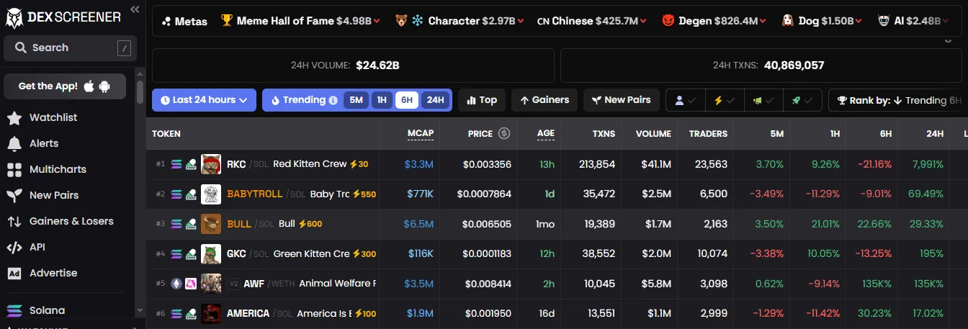968x329 pixels.
Task: Click the AWF token thumbnail
Action: click(210, 284)
